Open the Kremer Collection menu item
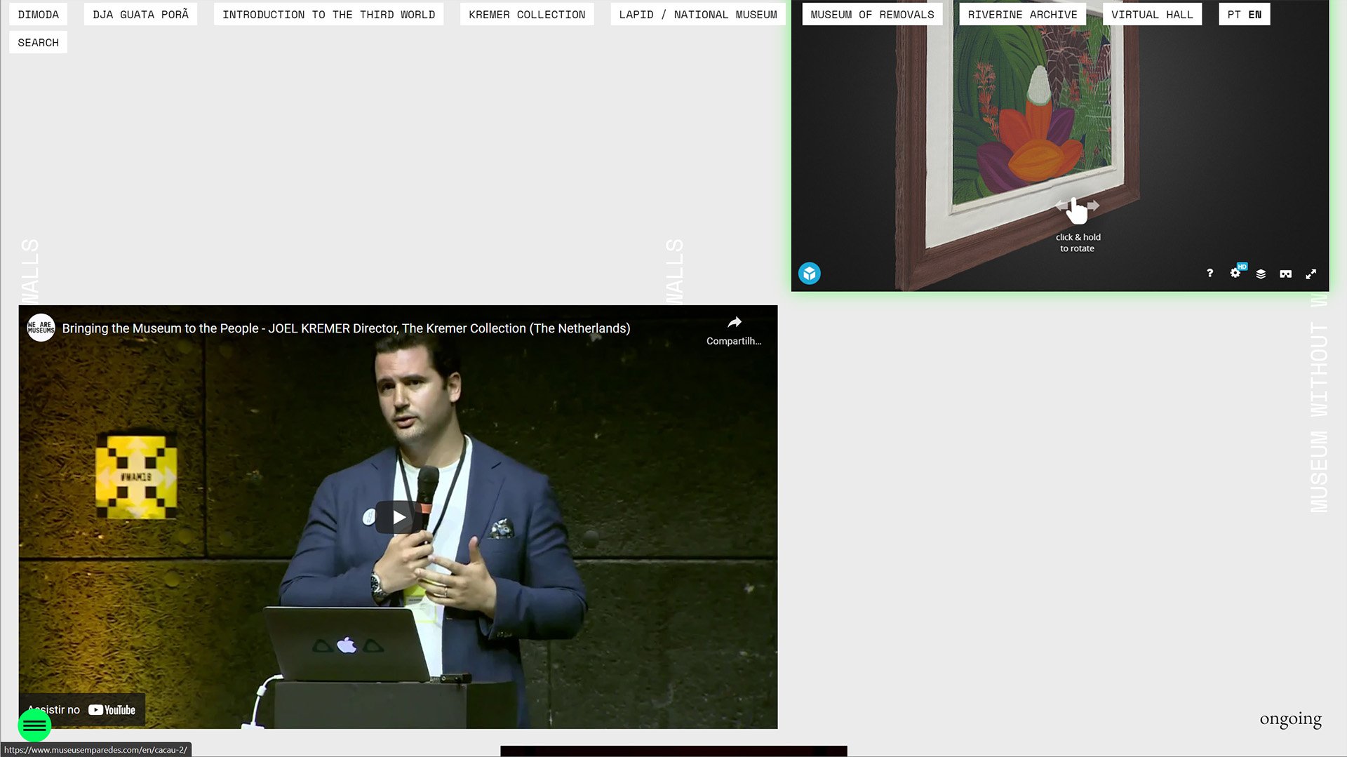 pos(527,14)
